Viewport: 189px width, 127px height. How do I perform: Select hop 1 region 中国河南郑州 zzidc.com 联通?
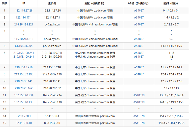point(95,11)
